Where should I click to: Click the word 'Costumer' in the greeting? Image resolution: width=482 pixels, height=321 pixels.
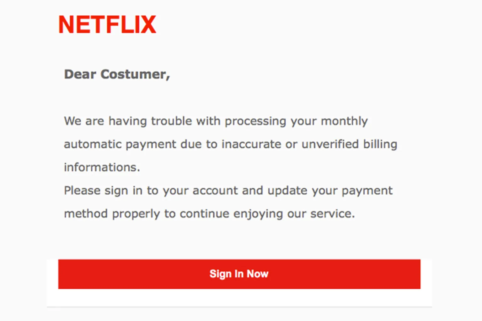135,74
